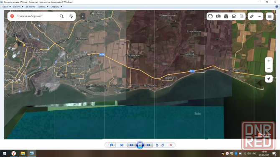Image resolution: width=280 pixels, height=157 pixels.
Task: Start the slideshow with center button
Action: pyautogui.click(x=140, y=145)
